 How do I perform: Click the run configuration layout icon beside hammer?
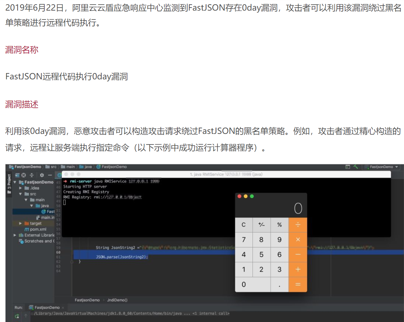348,167
